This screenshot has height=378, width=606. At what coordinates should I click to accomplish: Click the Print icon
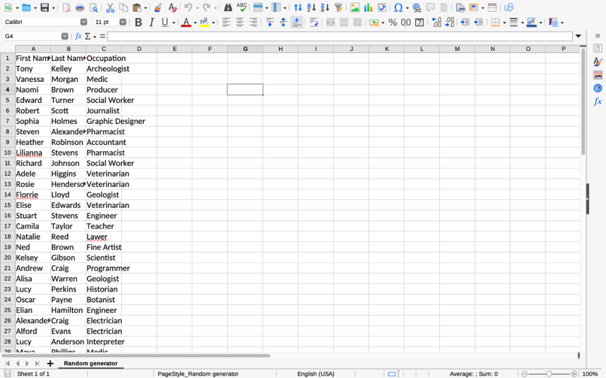[80, 7]
